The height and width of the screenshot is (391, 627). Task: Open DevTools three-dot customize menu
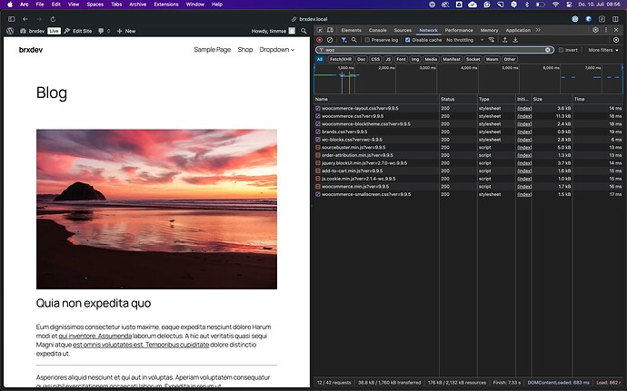coord(606,30)
